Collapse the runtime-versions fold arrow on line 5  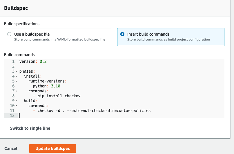tap(16, 81)
